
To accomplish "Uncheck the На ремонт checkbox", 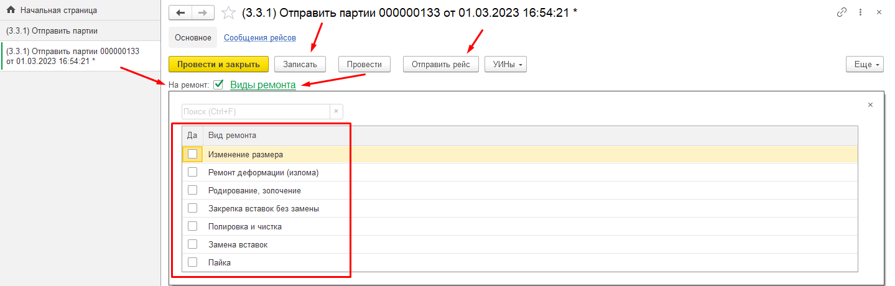I will (x=218, y=85).
